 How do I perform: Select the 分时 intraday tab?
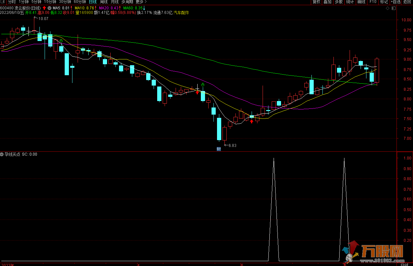click(x=12, y=2)
